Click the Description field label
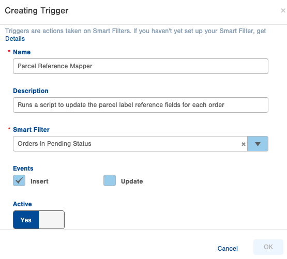Viewport: 287px width, 259px height. tap(31, 91)
